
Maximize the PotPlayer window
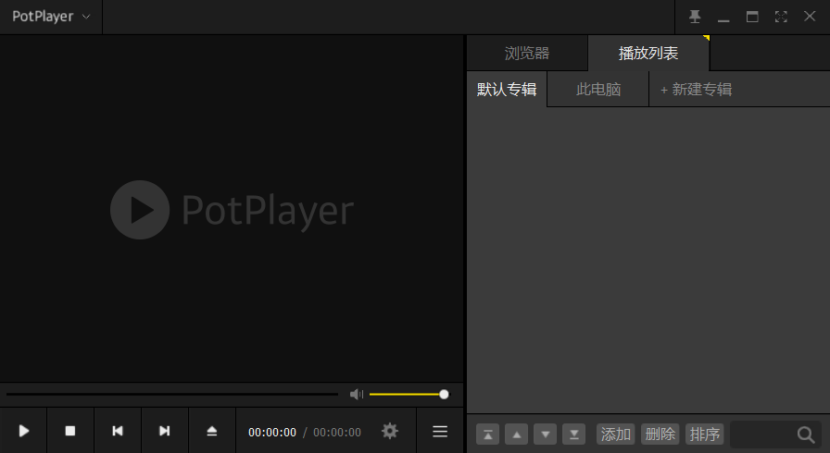752,17
